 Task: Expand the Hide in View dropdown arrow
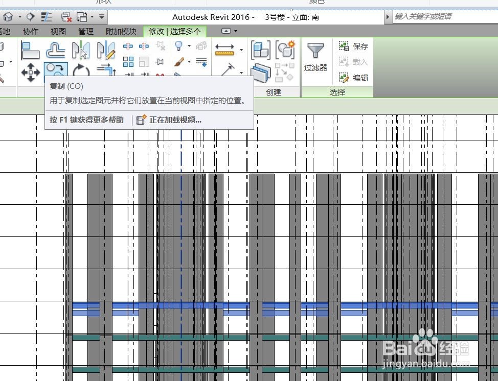pos(189,46)
